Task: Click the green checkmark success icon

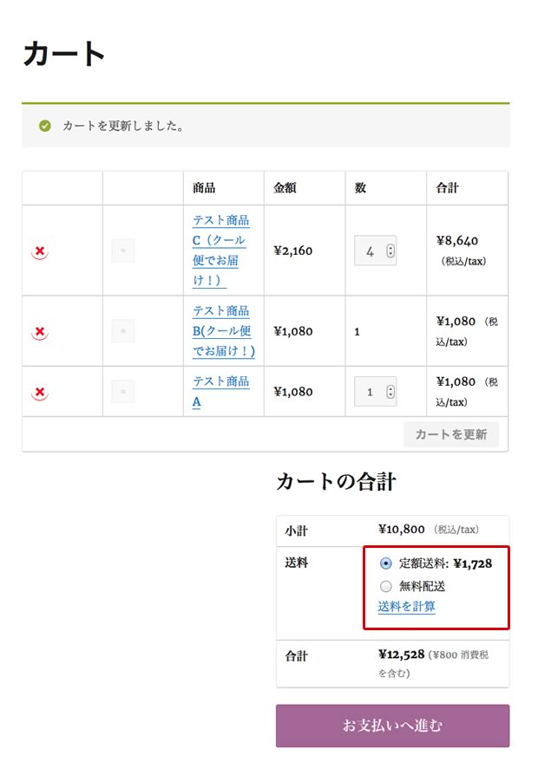Action: (45, 127)
